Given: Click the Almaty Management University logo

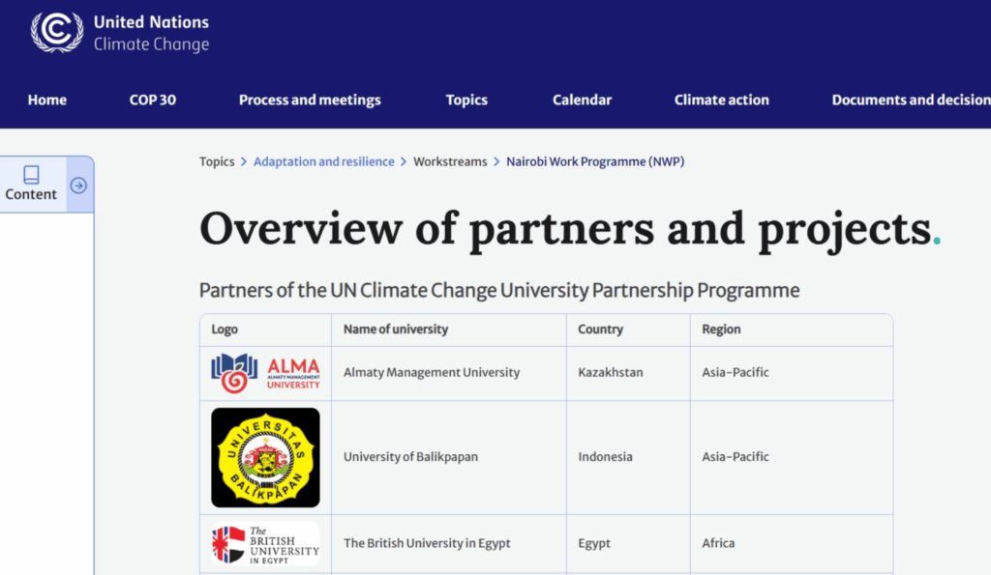Looking at the screenshot, I should coord(265,373).
